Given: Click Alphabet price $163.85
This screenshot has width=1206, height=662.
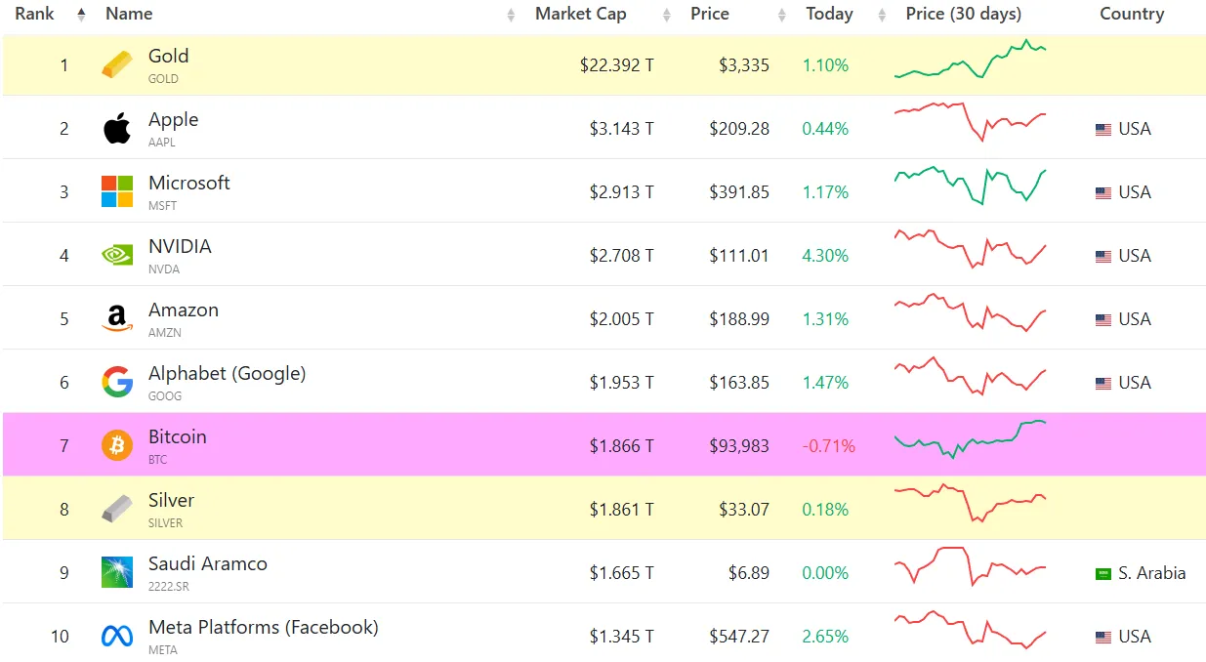Looking at the screenshot, I should [x=739, y=383].
